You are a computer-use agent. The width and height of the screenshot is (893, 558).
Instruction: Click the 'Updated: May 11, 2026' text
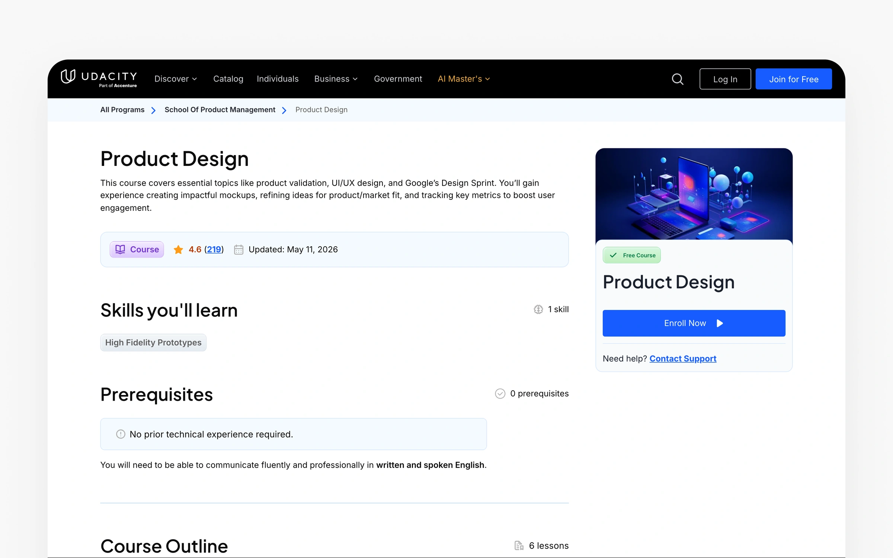[x=293, y=249]
